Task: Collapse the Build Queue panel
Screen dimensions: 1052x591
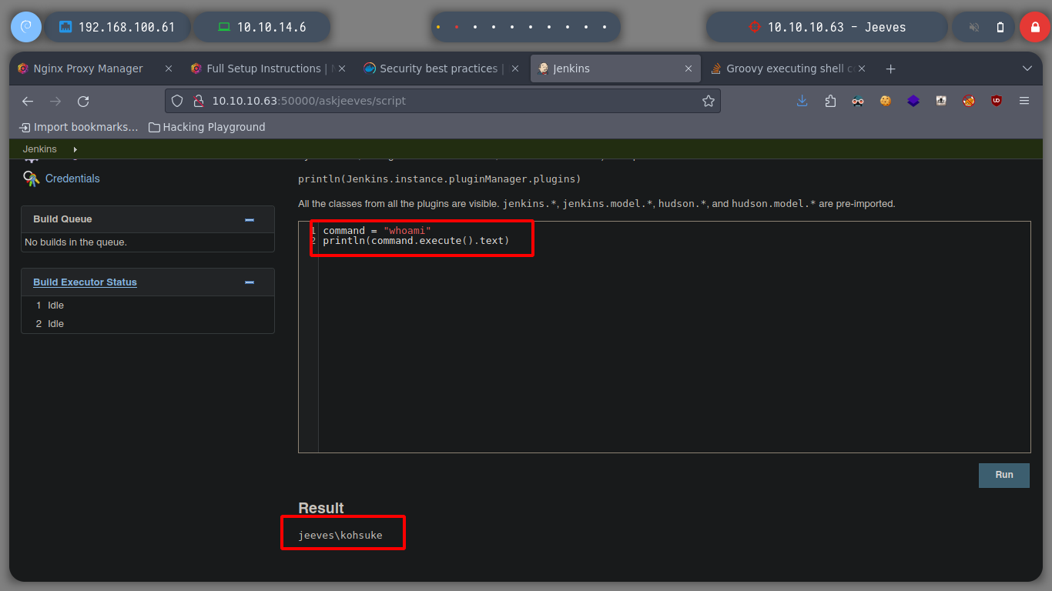Action: click(250, 219)
